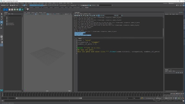
Task: Add new Script Editor tab with plus
Action: (x=83, y=39)
